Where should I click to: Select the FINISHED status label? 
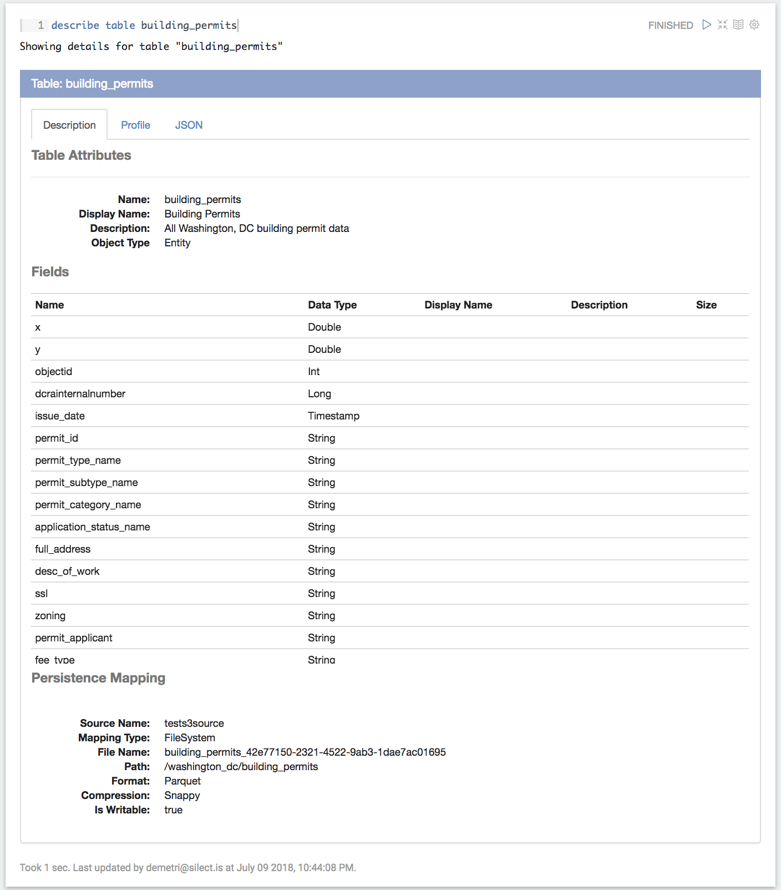(x=671, y=25)
